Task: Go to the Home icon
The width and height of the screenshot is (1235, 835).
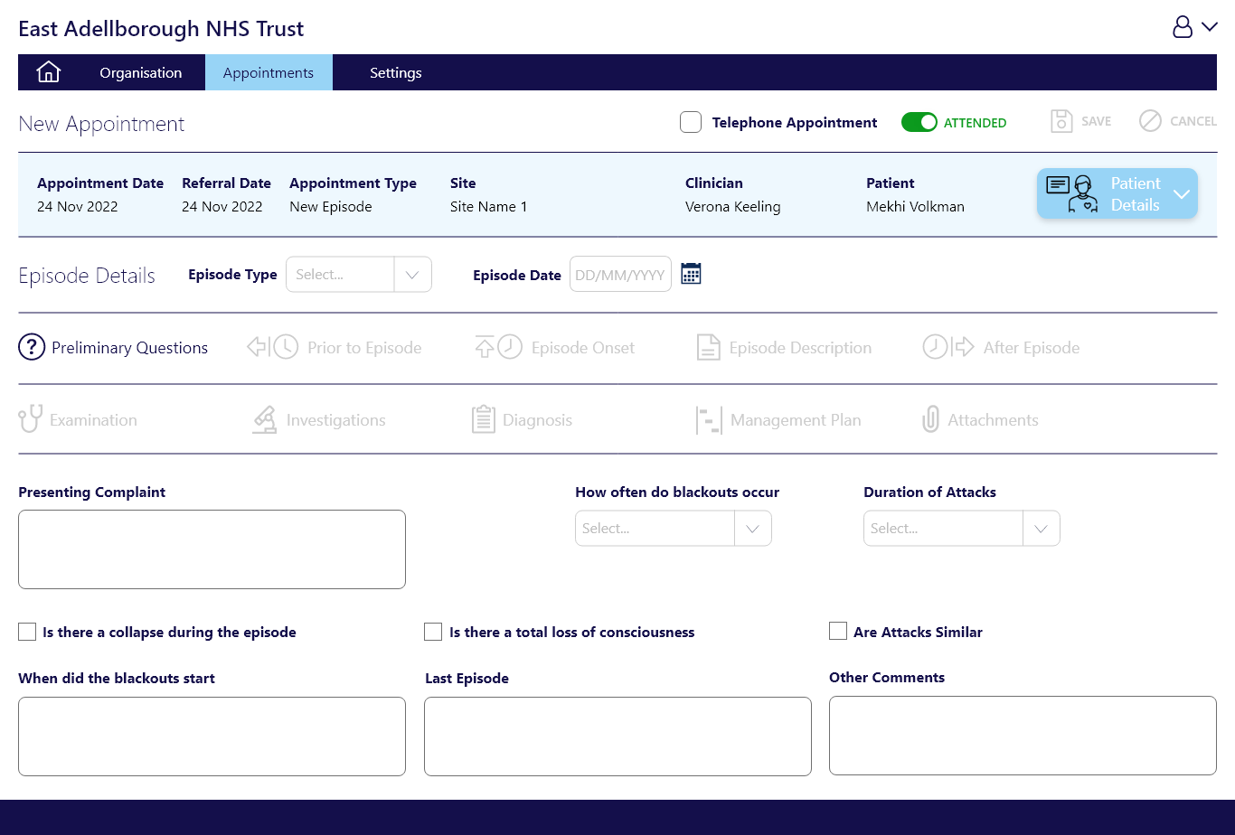Action: [x=48, y=72]
